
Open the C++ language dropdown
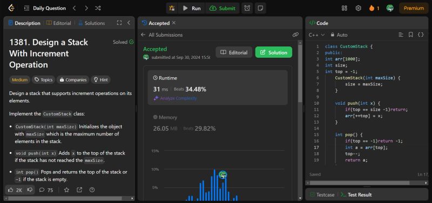point(316,35)
